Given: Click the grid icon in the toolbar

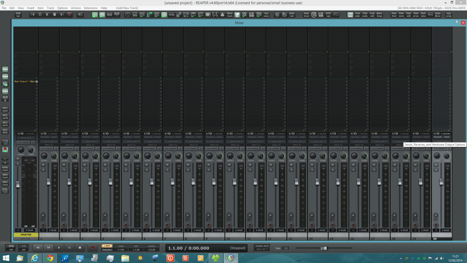Looking at the screenshot, I should pyautogui.click(x=277, y=14).
